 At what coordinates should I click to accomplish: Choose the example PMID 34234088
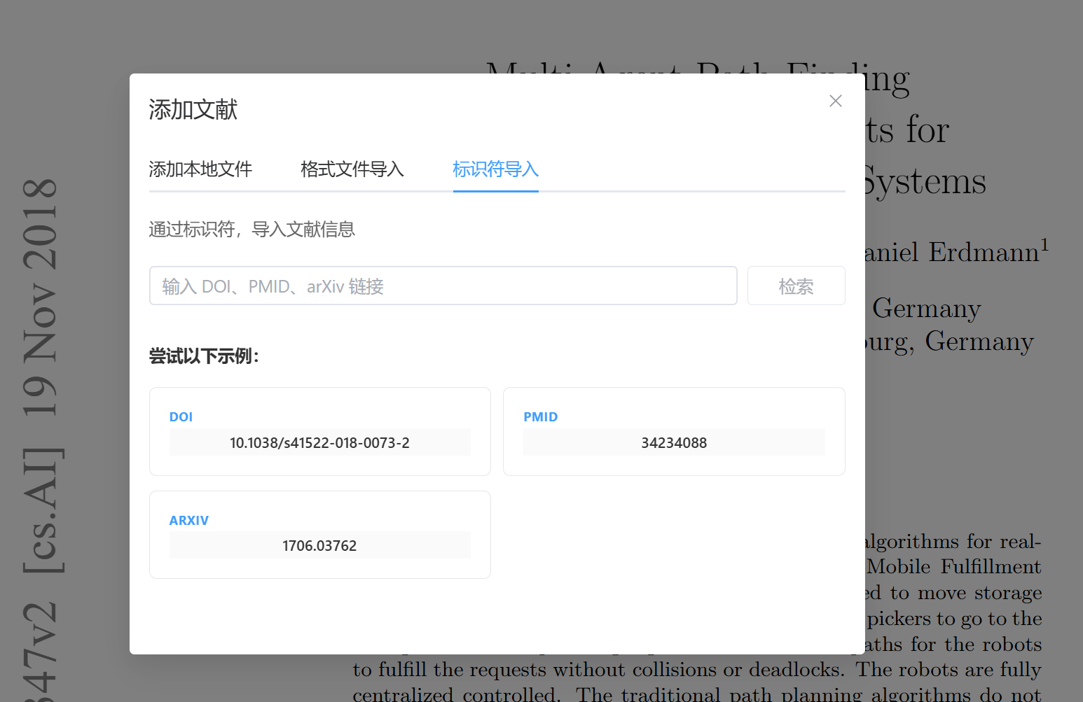pyautogui.click(x=673, y=443)
